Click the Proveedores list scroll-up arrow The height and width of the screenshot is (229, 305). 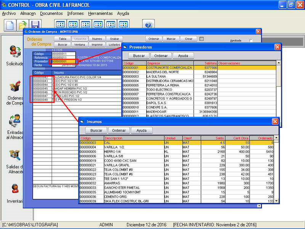coord(279,63)
